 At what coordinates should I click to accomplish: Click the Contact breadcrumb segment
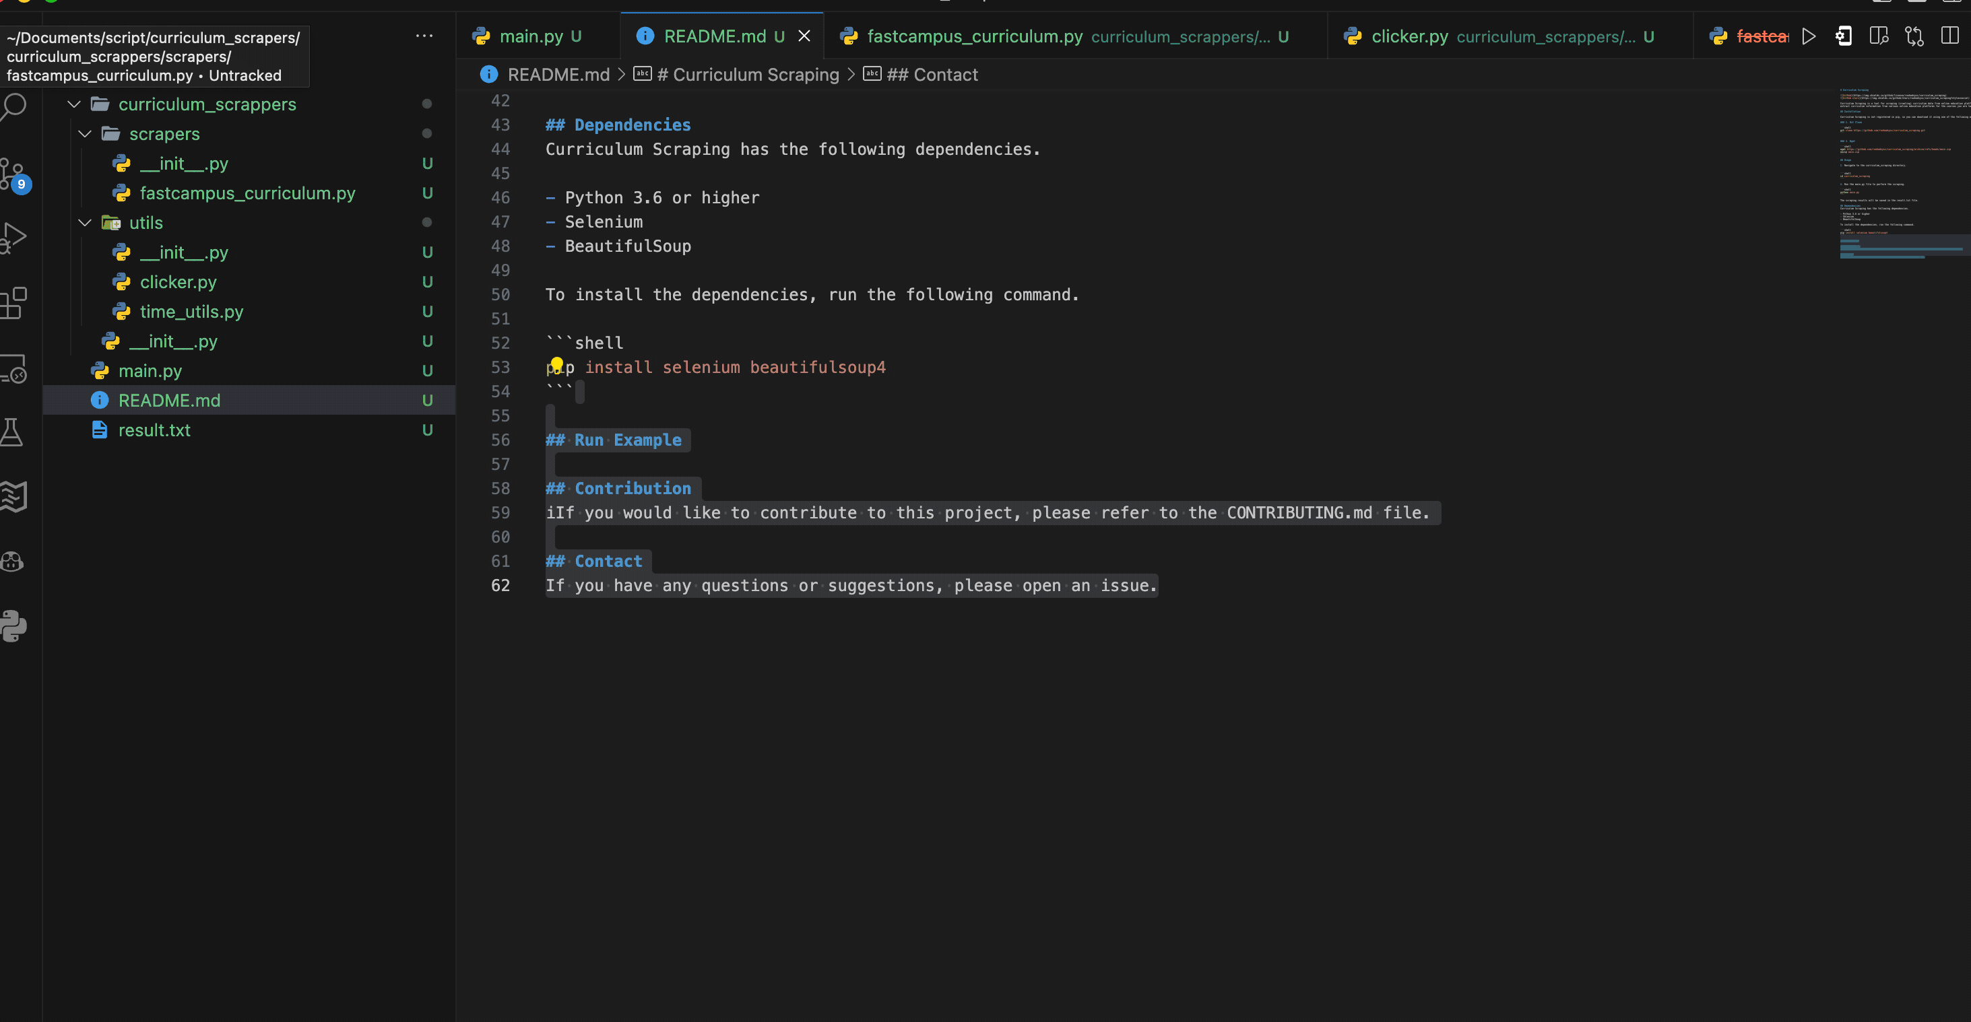(x=931, y=75)
